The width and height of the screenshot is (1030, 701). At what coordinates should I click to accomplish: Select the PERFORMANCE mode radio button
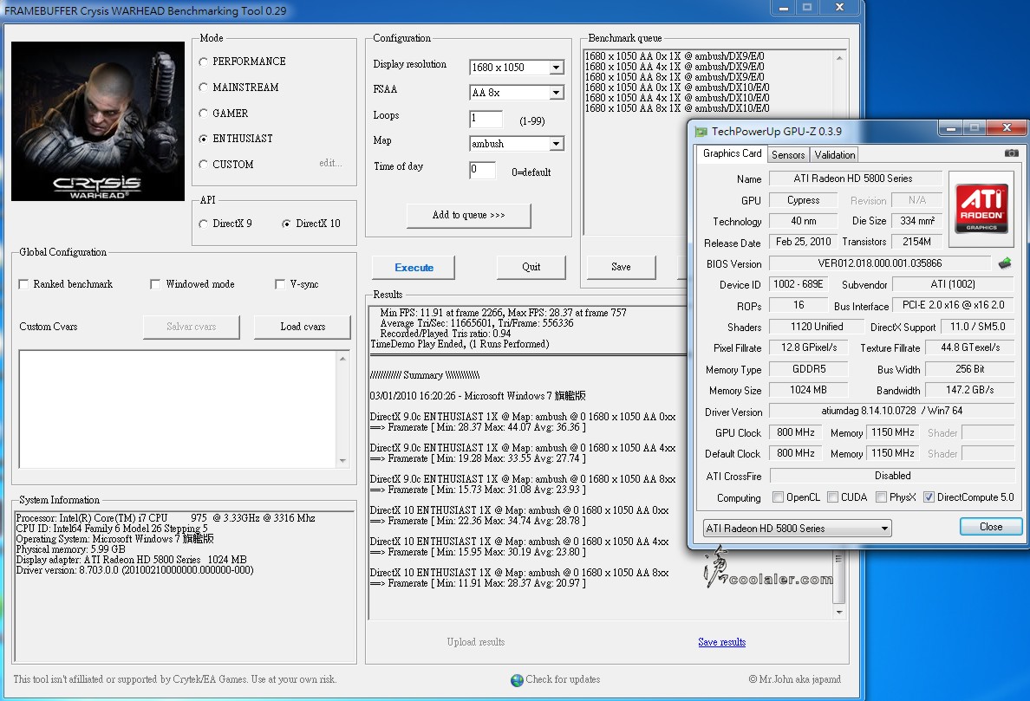point(203,62)
